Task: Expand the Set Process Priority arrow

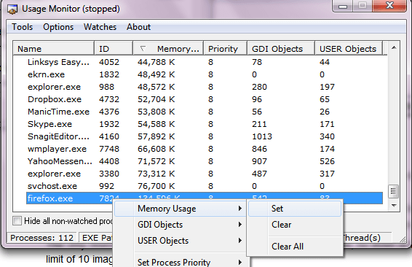Action: pos(240,263)
